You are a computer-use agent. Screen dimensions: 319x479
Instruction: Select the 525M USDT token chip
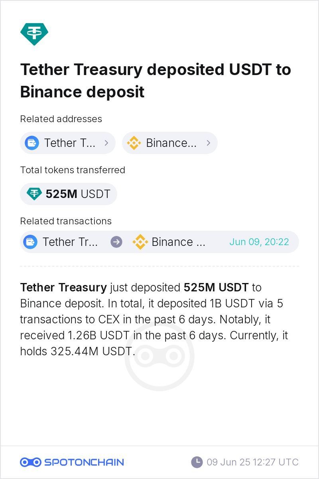pyautogui.click(x=69, y=194)
